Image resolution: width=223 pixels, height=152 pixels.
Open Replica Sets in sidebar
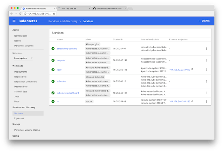tap(20, 77)
